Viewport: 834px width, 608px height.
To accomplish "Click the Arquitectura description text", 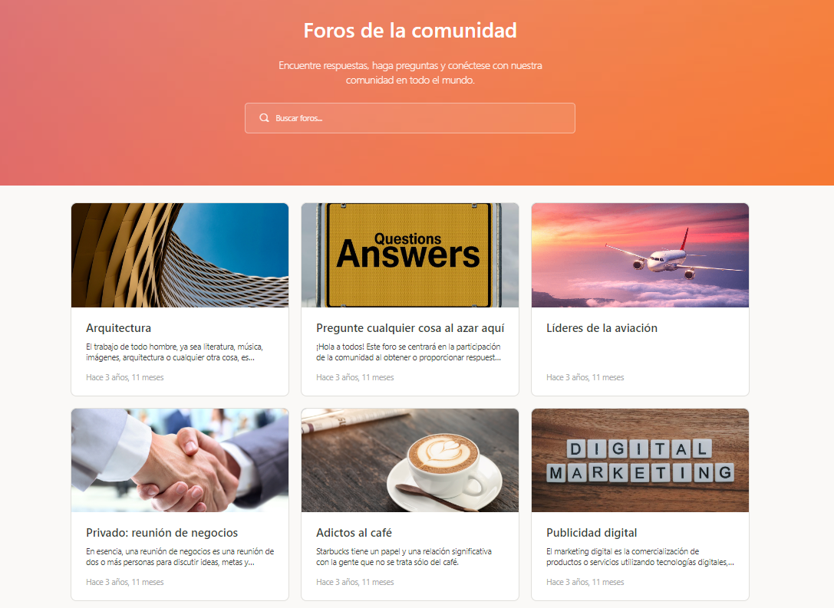I will pyautogui.click(x=174, y=352).
